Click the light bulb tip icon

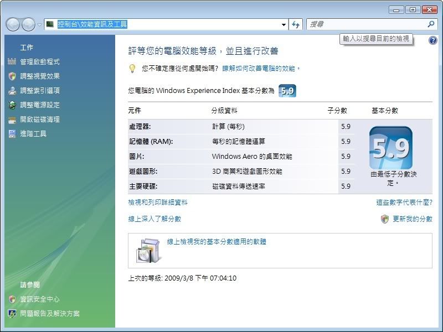[132, 69]
